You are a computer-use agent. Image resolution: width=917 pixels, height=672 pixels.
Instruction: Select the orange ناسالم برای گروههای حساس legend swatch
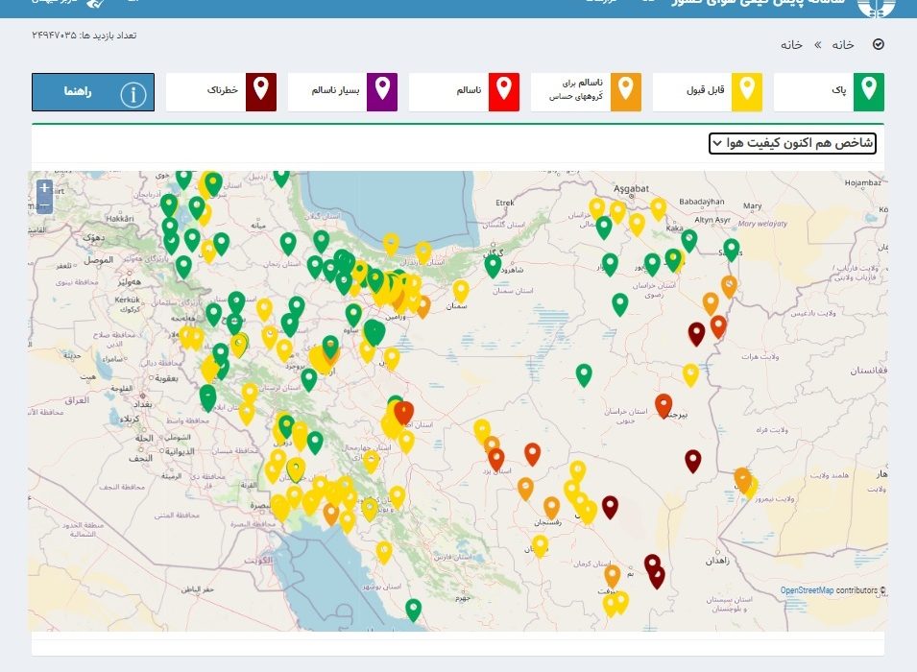pos(625,92)
